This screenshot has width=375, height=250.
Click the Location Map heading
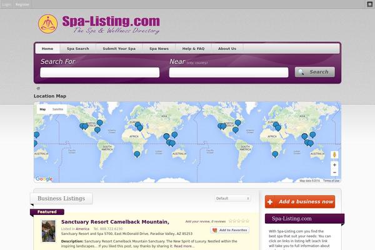point(50,96)
